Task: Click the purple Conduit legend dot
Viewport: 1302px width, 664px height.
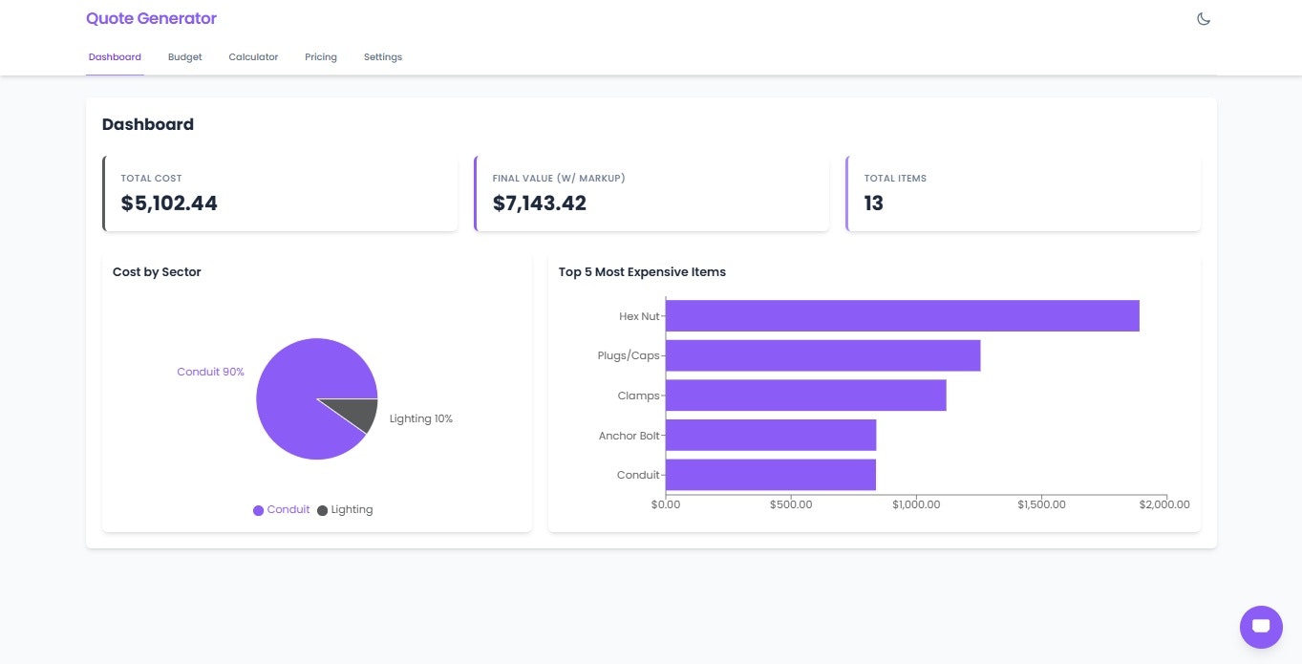Action: pos(257,509)
